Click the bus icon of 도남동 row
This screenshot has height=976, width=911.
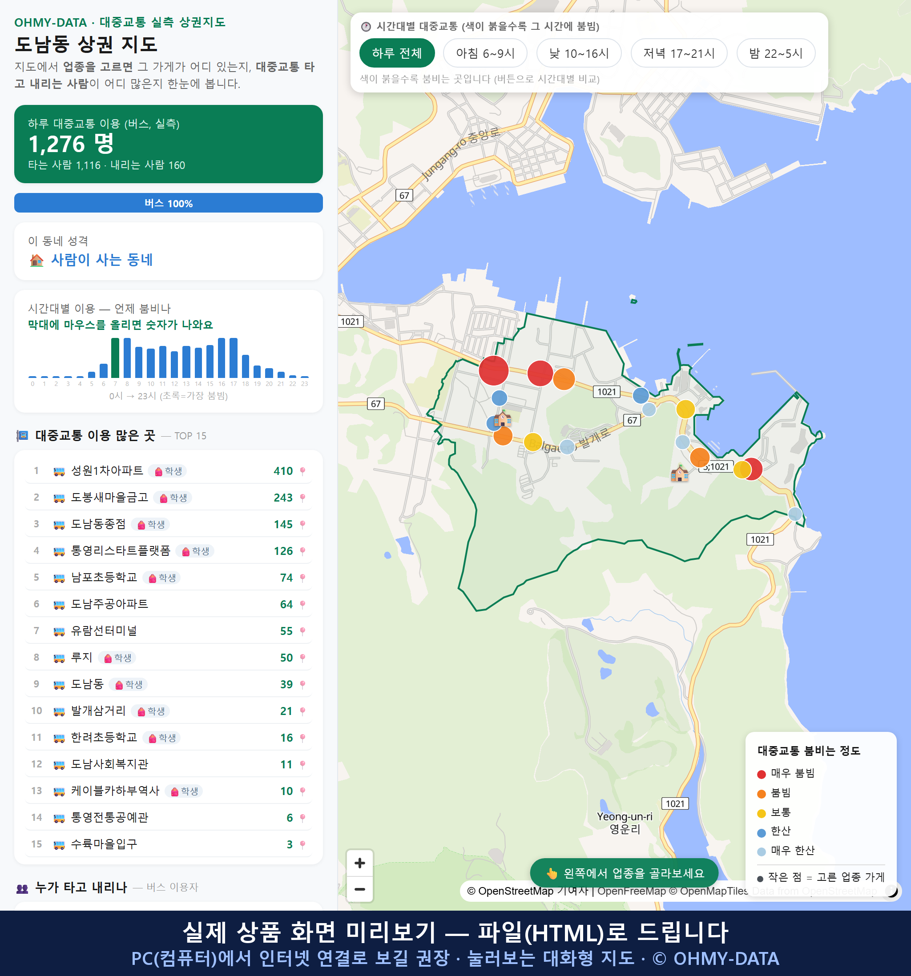pyautogui.click(x=59, y=685)
